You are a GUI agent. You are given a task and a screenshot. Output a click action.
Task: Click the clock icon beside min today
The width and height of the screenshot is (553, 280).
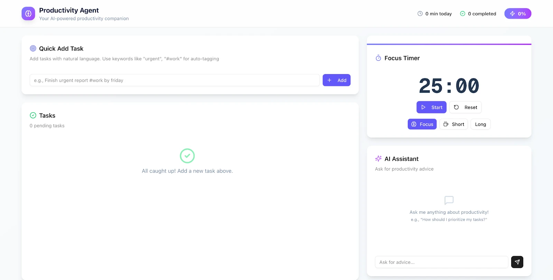pyautogui.click(x=420, y=14)
